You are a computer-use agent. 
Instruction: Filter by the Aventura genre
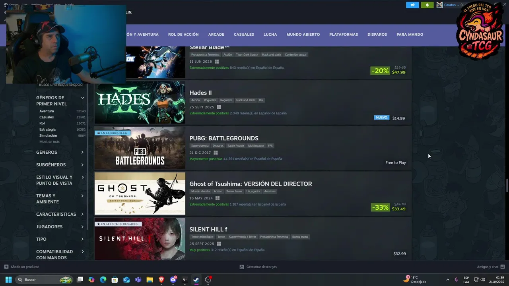point(47,111)
